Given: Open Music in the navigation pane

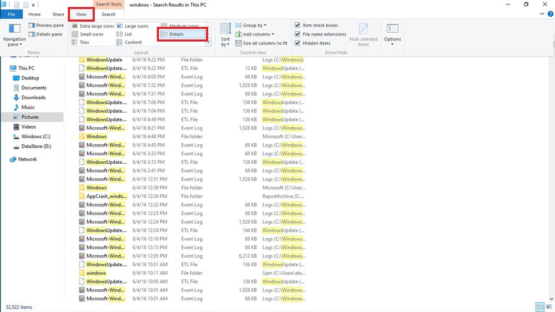Looking at the screenshot, I should (24, 107).
